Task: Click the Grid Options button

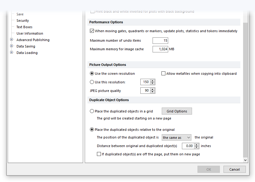Action: pyautogui.click(x=177, y=111)
